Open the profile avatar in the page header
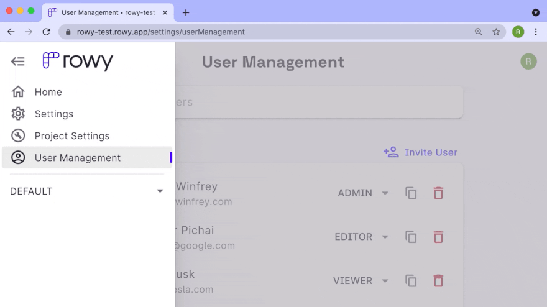The height and width of the screenshot is (307, 547). pos(528,61)
